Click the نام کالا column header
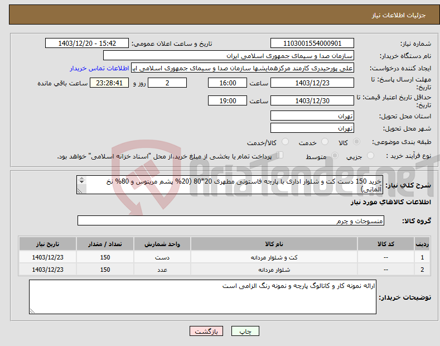Image resolution: width=440 pixels, height=346 pixels. (274, 244)
